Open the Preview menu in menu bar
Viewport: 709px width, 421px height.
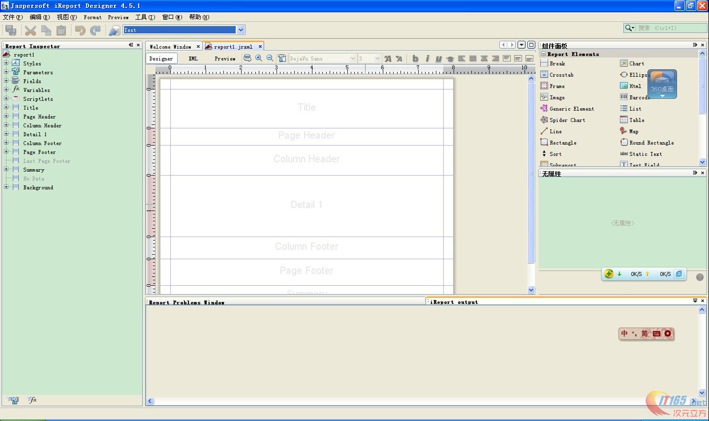point(118,17)
